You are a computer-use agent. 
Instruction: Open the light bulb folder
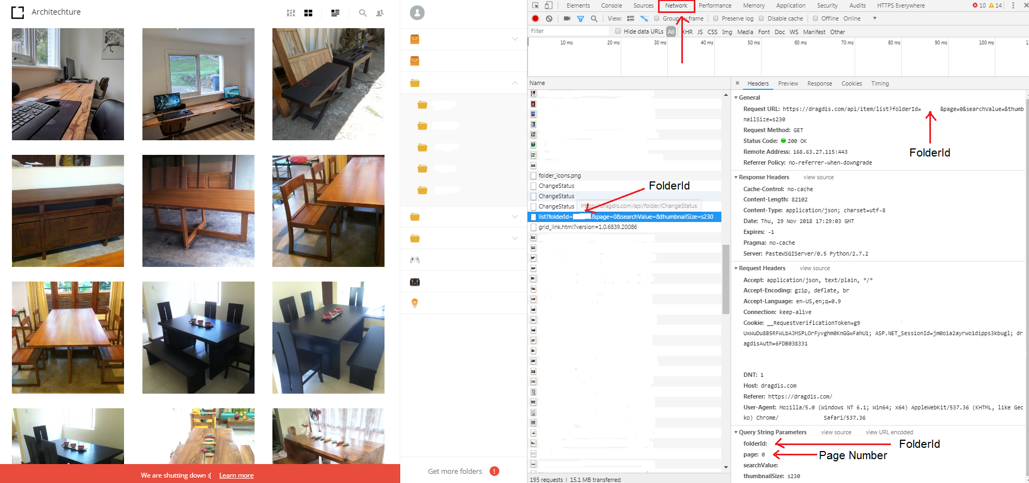[415, 303]
